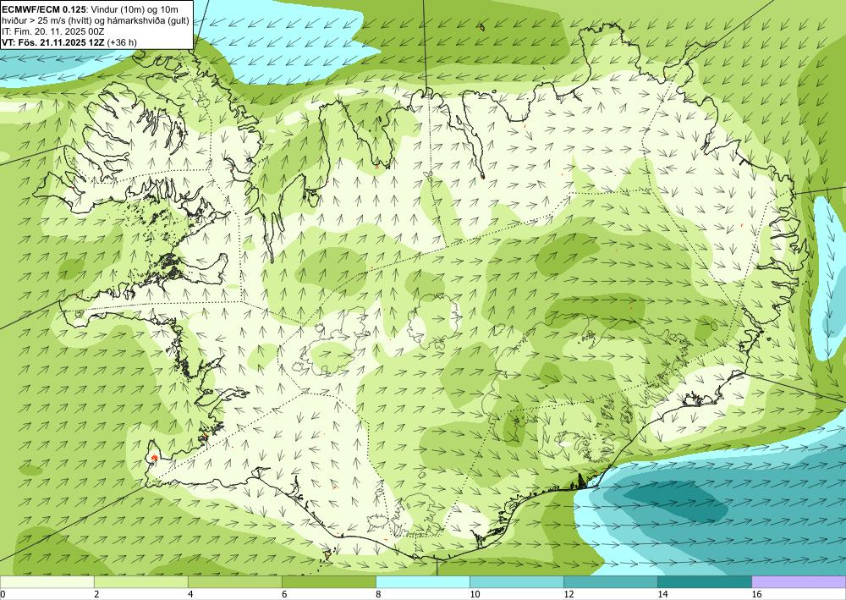Click the legend scale label "16"
Screen dimensions: 846x600
[x=755, y=595]
